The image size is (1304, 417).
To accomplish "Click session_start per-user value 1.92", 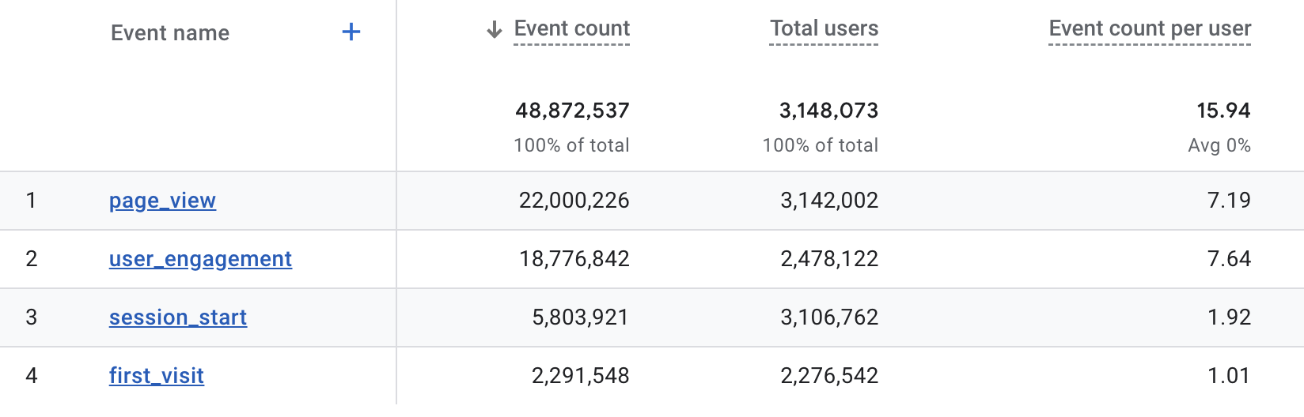I will (x=1230, y=317).
